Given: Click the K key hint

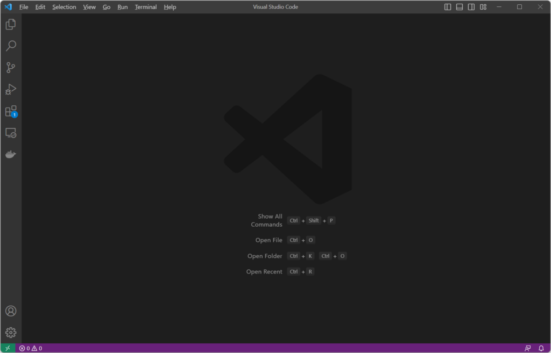Looking at the screenshot, I should [x=310, y=256].
